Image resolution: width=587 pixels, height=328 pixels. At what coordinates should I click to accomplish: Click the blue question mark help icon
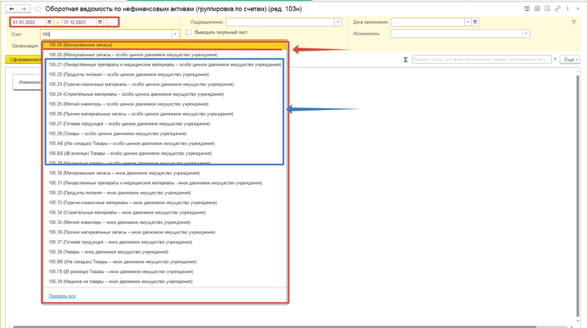(x=555, y=60)
